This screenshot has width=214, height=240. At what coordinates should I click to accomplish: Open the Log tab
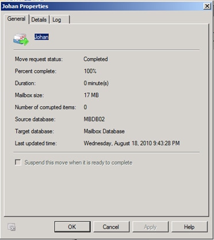pyautogui.click(x=59, y=20)
